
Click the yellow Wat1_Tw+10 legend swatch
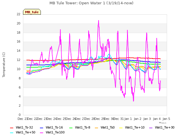[x=121, y=128]
